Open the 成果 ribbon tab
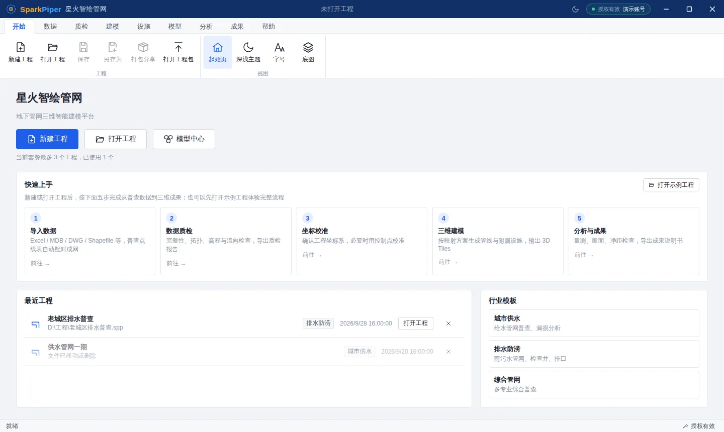The height and width of the screenshot is (432, 724). pyautogui.click(x=237, y=26)
